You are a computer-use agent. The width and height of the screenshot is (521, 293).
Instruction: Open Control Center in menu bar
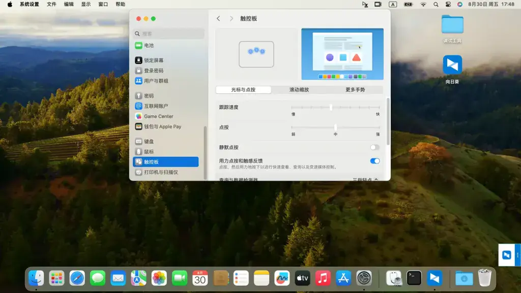448,4
